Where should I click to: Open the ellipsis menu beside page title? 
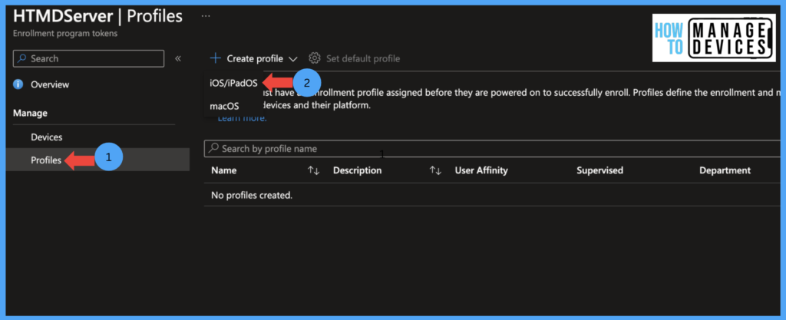coord(206,15)
